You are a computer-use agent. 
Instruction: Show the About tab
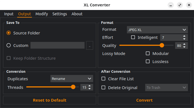(77, 14)
